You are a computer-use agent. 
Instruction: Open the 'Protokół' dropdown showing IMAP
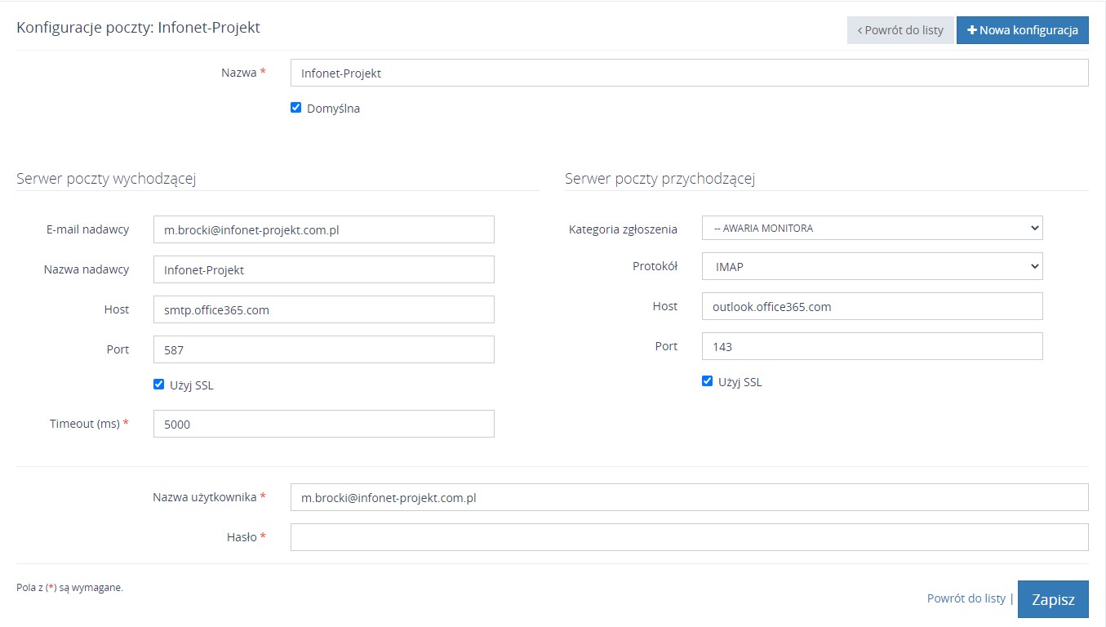pos(873,266)
